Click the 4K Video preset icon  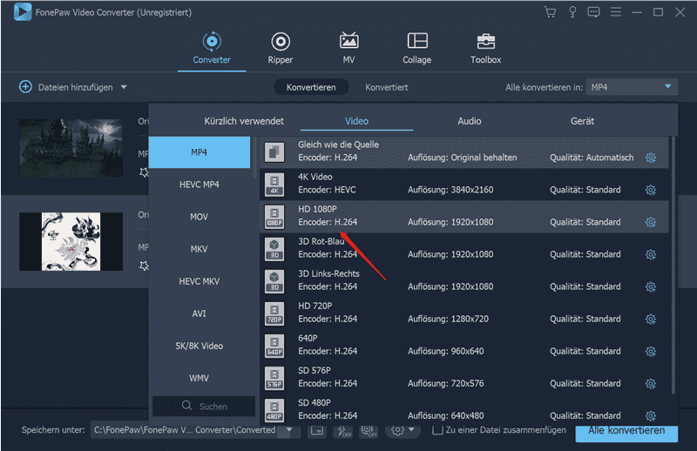[x=274, y=185]
